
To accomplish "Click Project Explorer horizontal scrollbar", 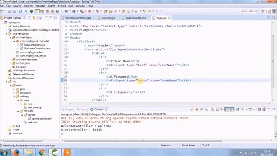I will point(23,140).
